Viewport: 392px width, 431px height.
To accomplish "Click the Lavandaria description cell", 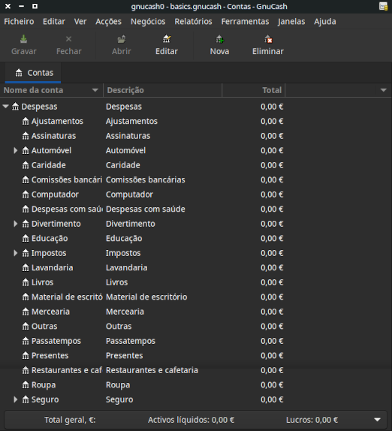I will pos(126,268).
